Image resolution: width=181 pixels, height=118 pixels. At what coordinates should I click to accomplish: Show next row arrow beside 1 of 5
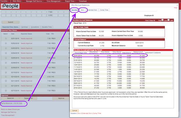[x=169, y=20]
